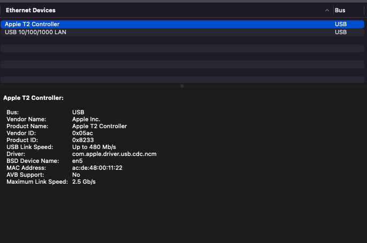Click the USB Link Speed value 'Up to 480 Mb/s'

click(x=94, y=147)
